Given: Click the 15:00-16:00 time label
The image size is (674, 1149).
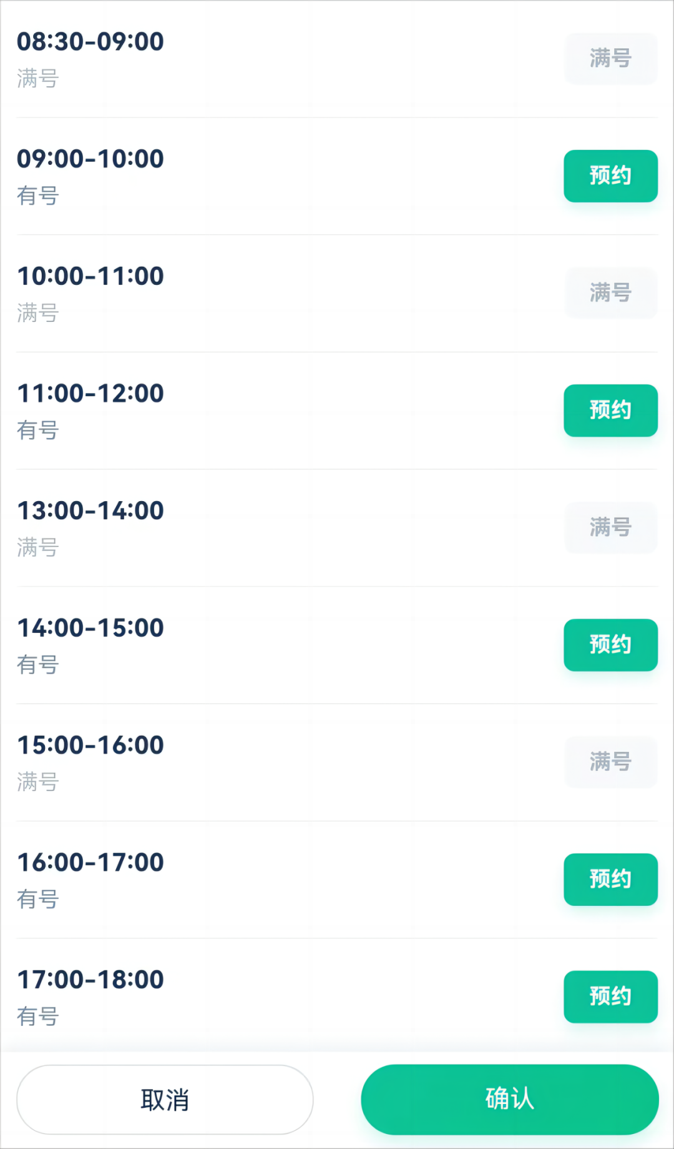Looking at the screenshot, I should click(90, 745).
